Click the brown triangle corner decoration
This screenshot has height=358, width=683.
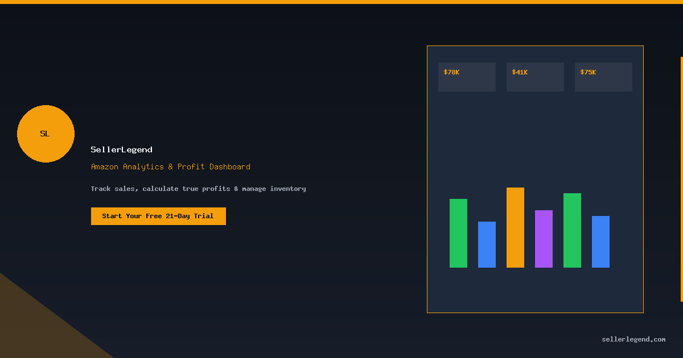pos(34,330)
